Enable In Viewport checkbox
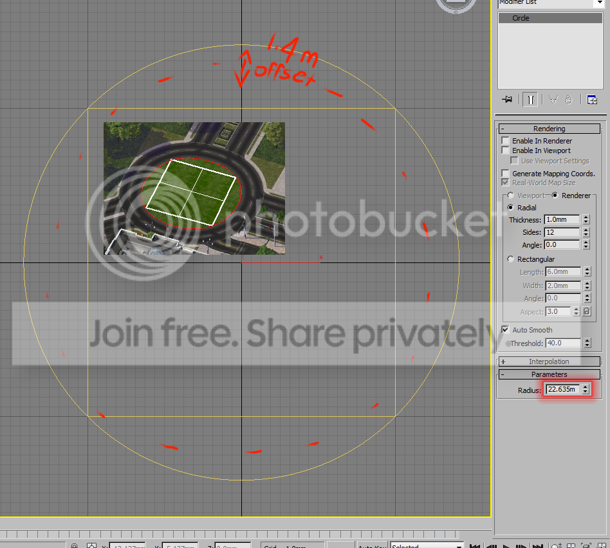The image size is (610, 548). 505,151
